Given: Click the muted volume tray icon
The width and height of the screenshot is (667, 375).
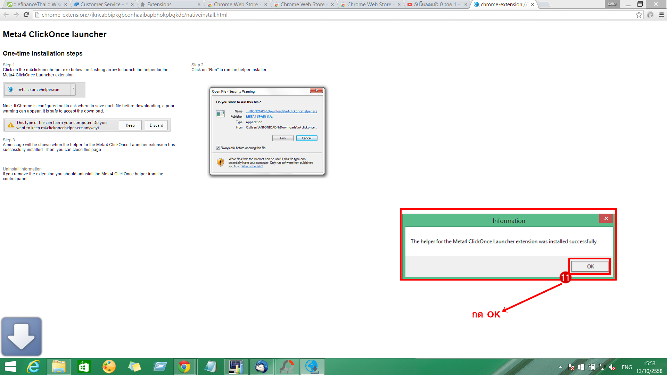Looking at the screenshot, I should pyautogui.click(x=612, y=367).
